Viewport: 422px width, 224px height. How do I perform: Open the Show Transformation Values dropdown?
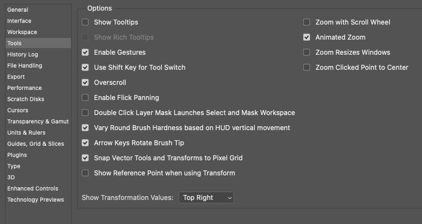point(206,198)
